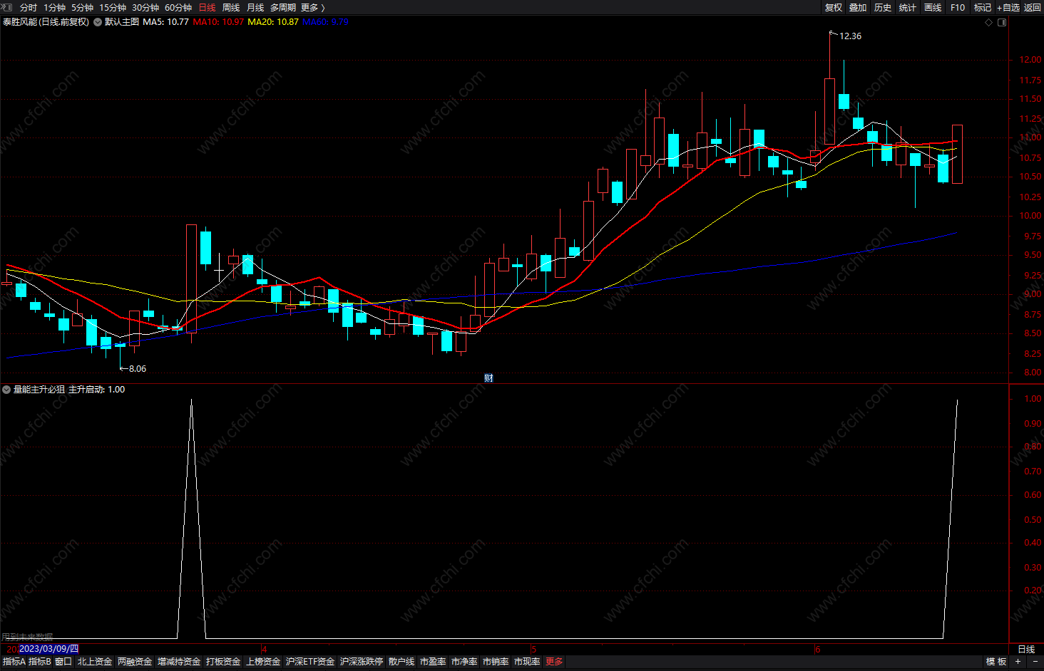1044x671 pixels.
Task: Click the 财 marker on the chart
Action: pos(488,378)
